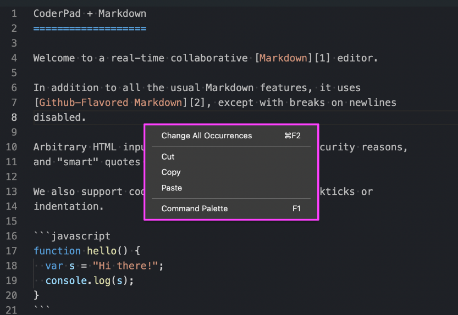Click the "hello" function name

point(102,251)
